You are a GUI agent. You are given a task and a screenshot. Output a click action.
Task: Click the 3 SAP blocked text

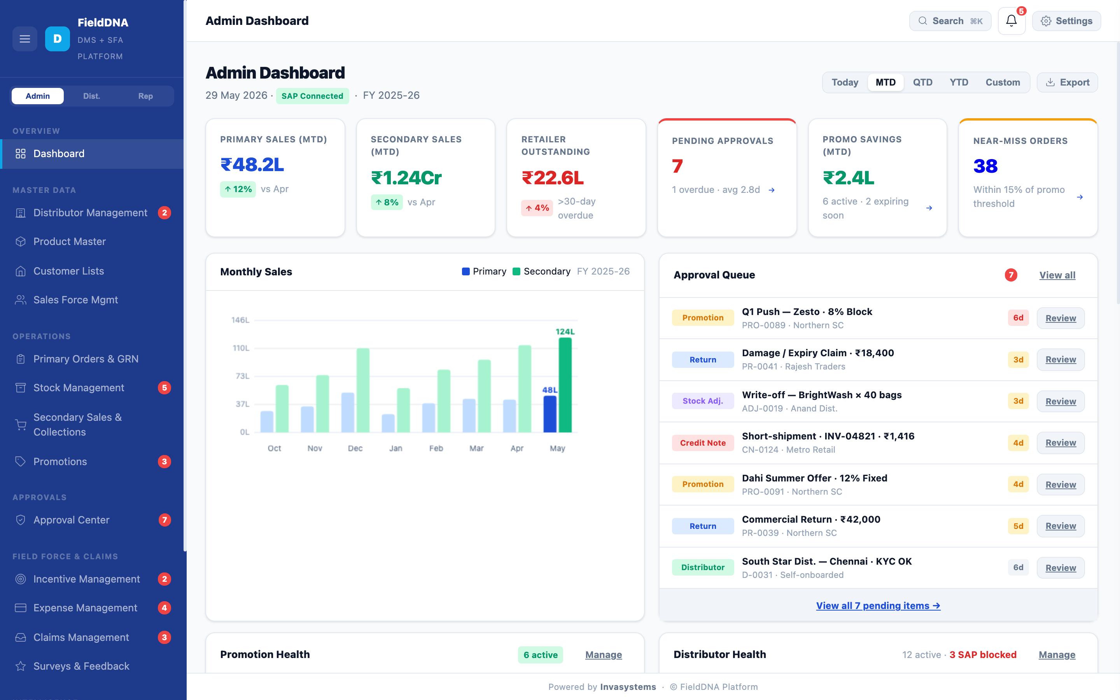[983, 654]
